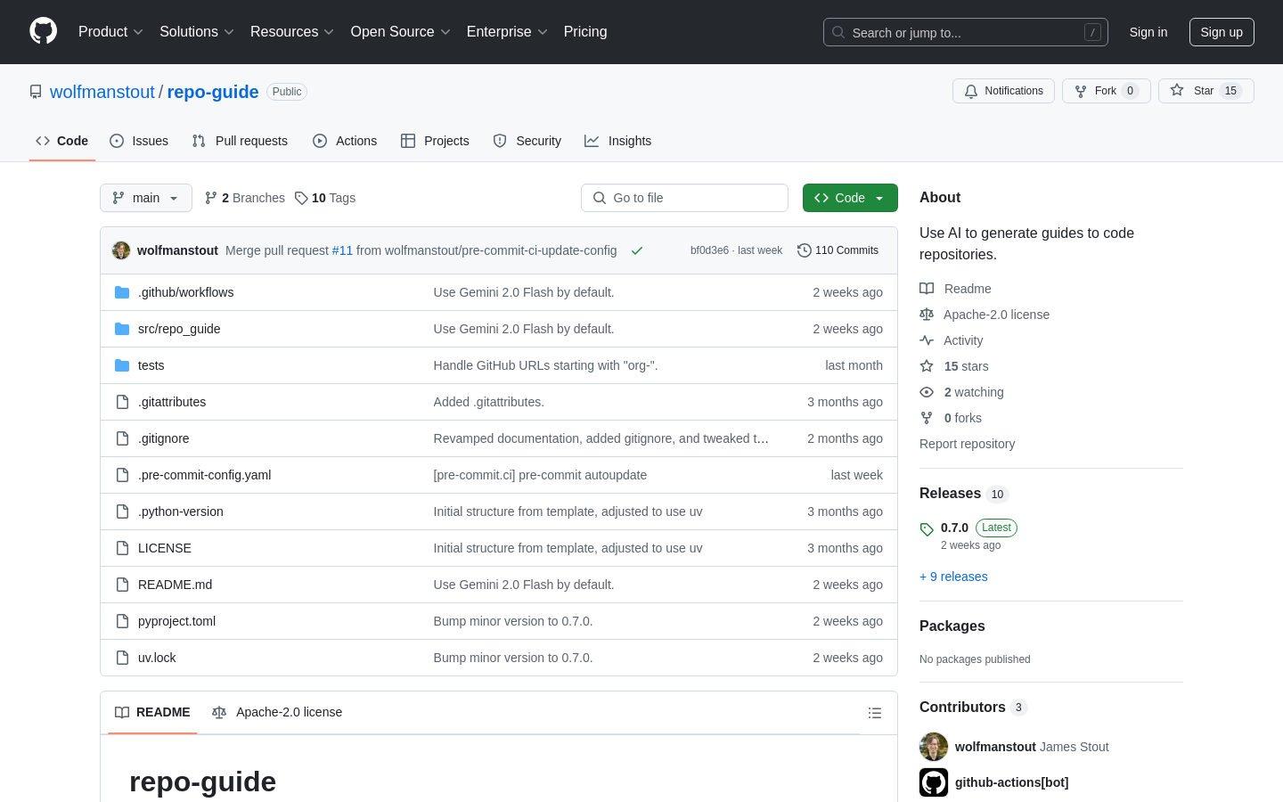Open the pyproject.toml file

176,621
